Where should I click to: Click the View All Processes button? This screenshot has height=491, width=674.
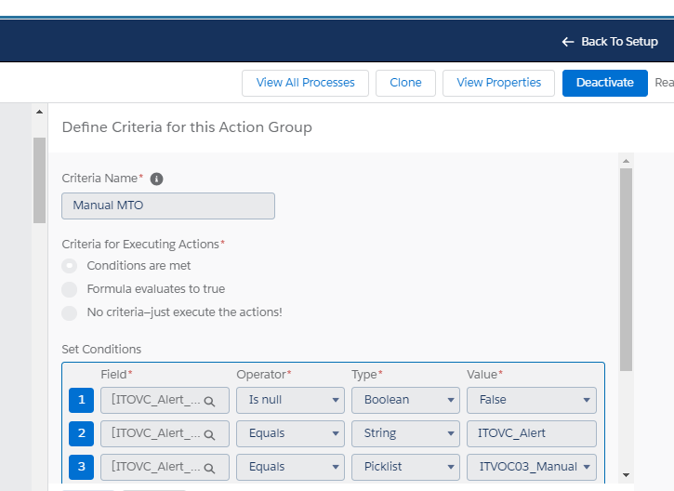pos(305,83)
